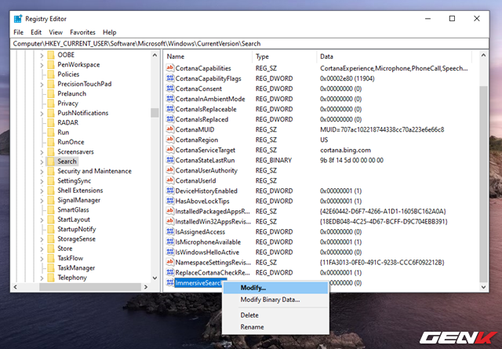Click the CortanaCapabilities string value icon
This screenshot has width=502, height=349.
pos(169,68)
